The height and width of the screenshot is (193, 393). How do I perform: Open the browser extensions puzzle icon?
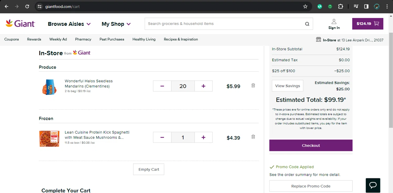point(341,7)
